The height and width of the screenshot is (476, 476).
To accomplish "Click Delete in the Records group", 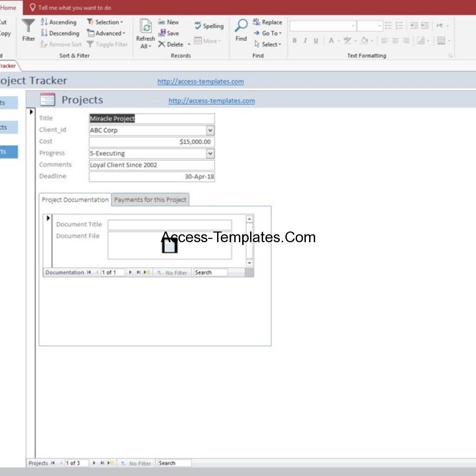I will 172,44.
